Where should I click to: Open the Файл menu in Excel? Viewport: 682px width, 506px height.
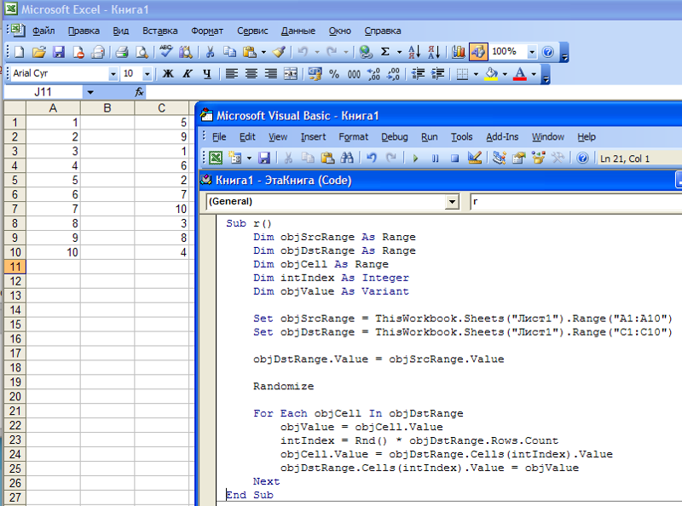click(x=43, y=31)
